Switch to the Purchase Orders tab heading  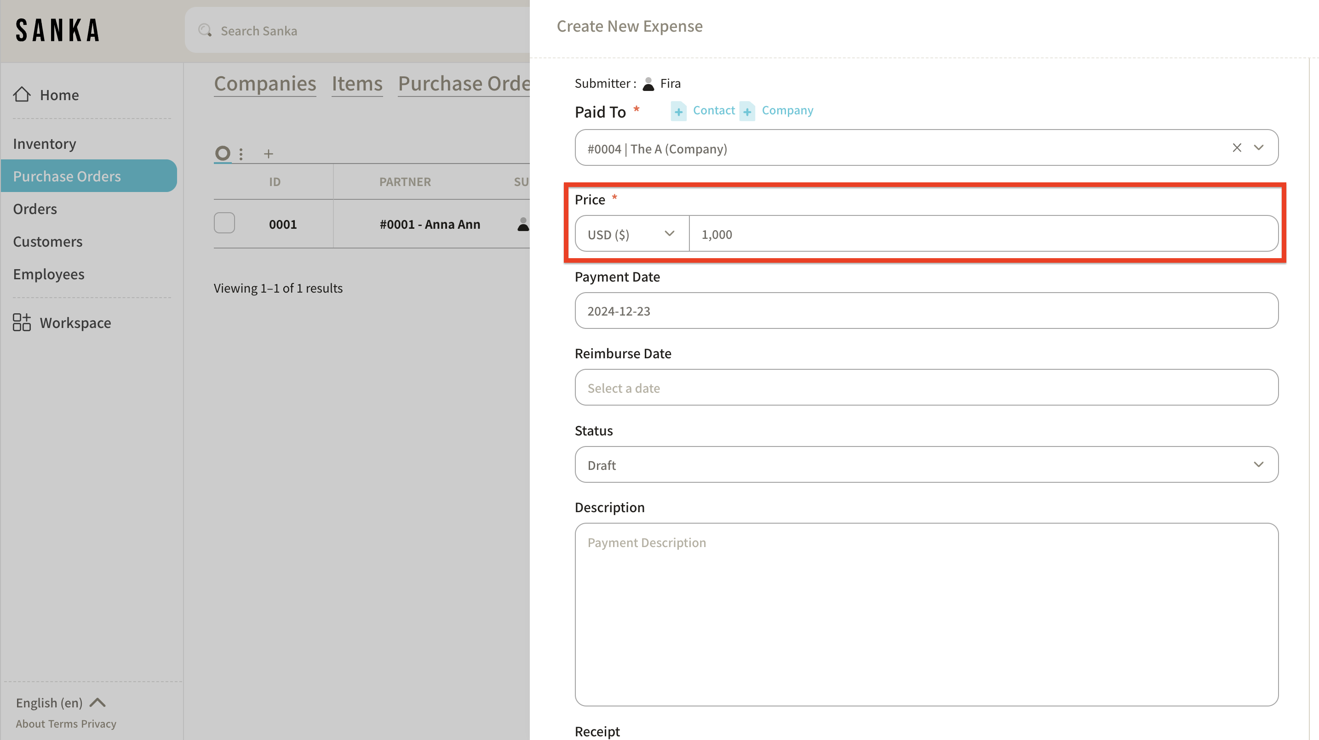click(464, 83)
